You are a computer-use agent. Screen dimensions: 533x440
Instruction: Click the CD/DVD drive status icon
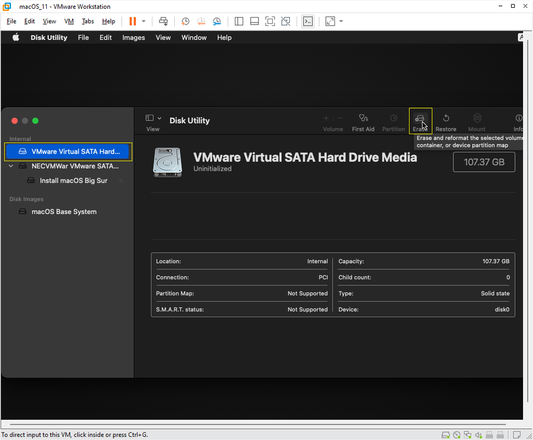(457, 435)
